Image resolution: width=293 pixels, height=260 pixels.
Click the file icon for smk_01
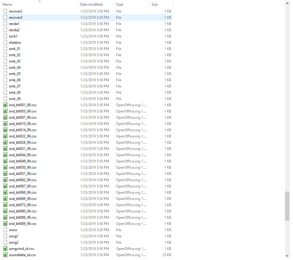(x=5, y=48)
